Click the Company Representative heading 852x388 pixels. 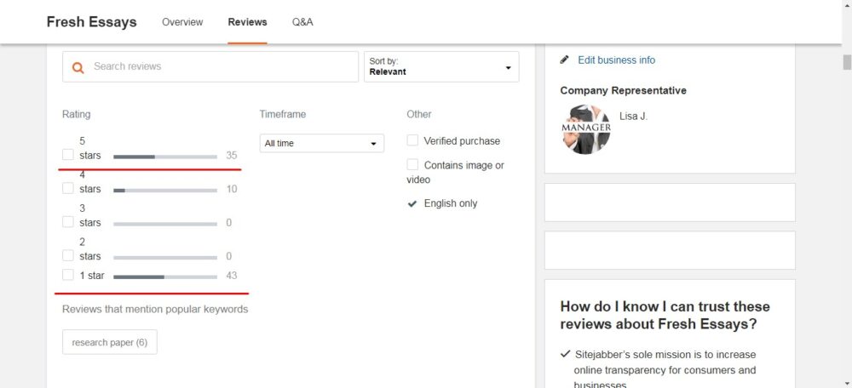[624, 91]
